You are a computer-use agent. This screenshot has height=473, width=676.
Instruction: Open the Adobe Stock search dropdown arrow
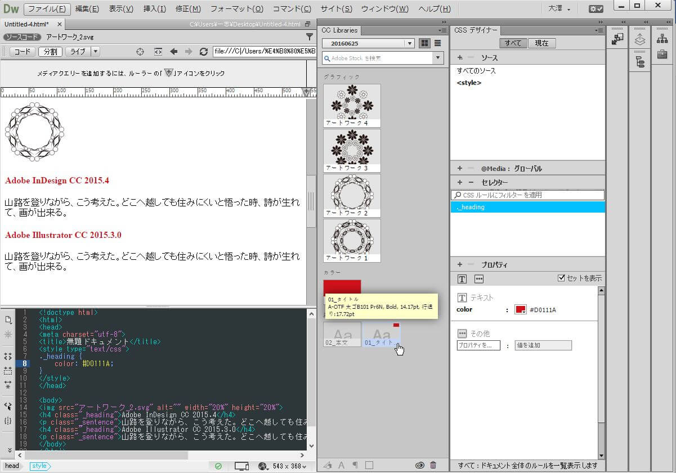[437, 58]
